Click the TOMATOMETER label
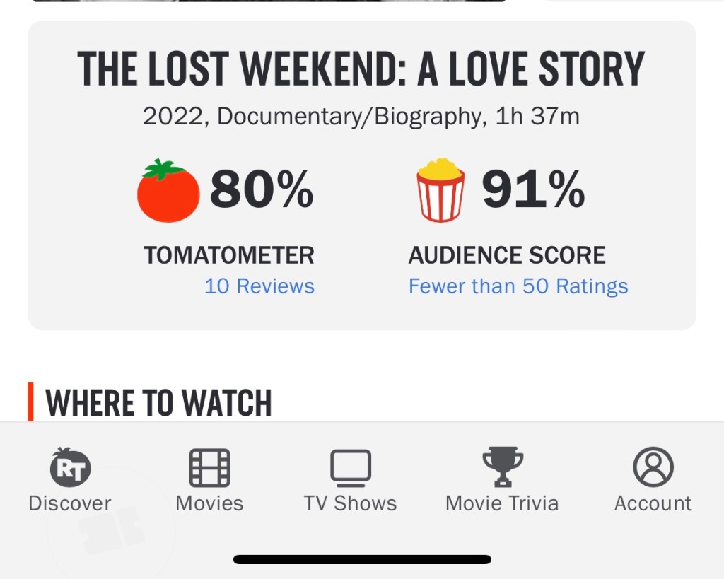 [x=229, y=255]
